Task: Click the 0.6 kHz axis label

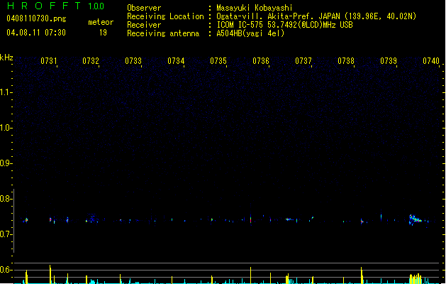Action: coord(6,270)
